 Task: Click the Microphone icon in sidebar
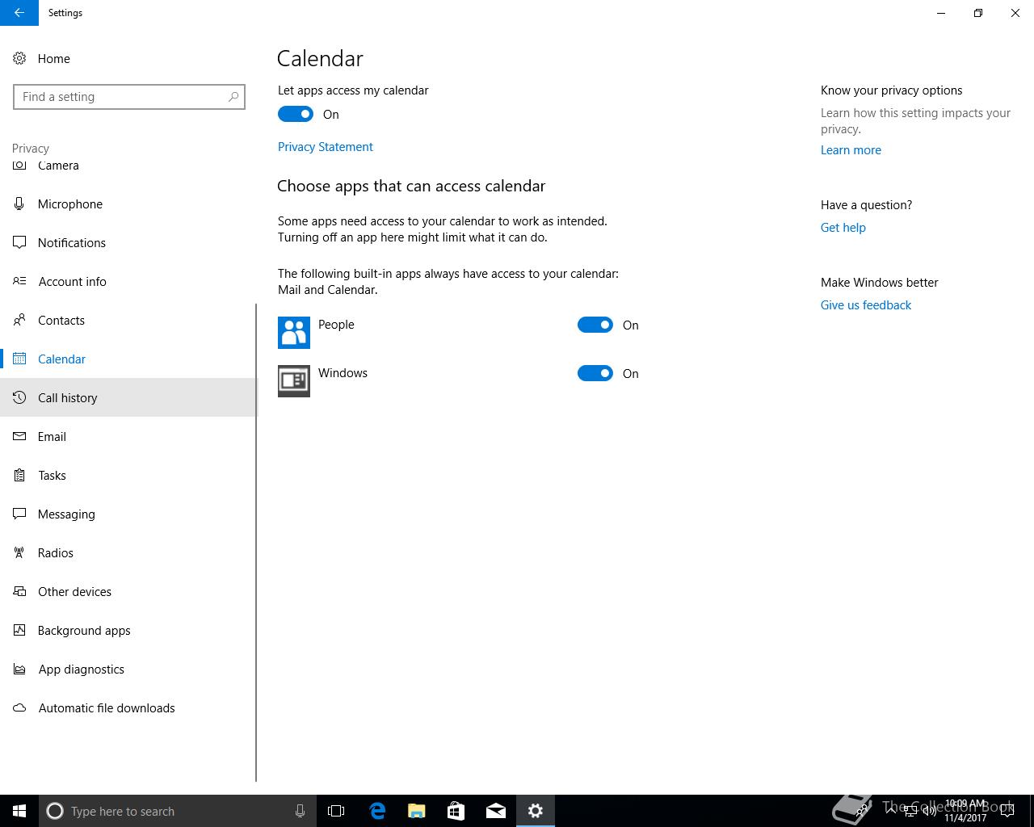(x=19, y=204)
